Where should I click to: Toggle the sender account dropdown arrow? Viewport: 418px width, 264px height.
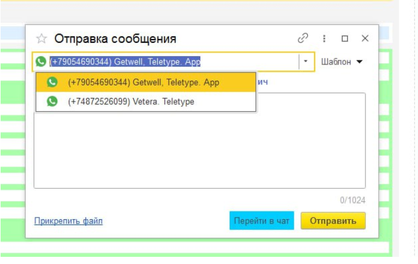pyautogui.click(x=306, y=62)
